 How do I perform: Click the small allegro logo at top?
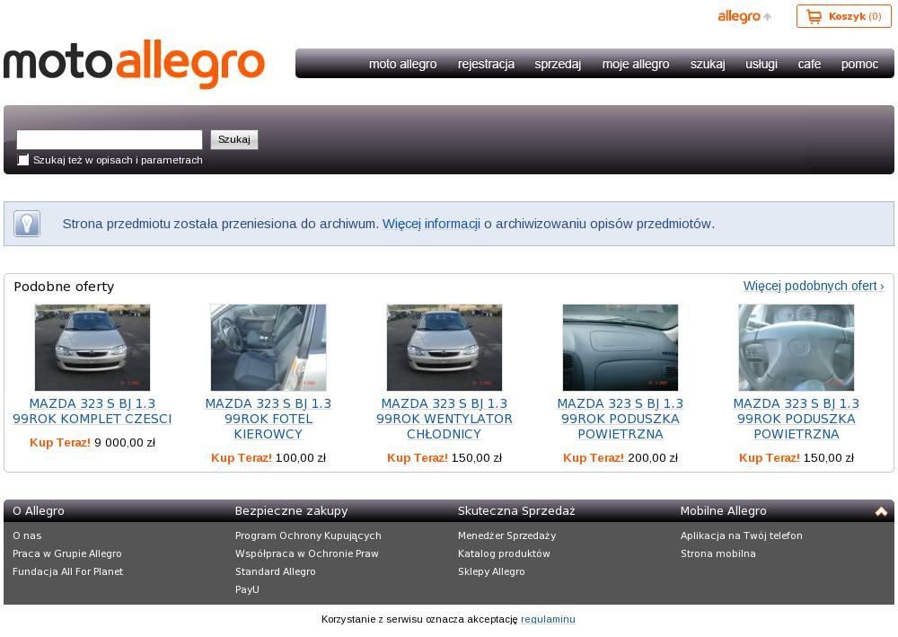(x=744, y=16)
